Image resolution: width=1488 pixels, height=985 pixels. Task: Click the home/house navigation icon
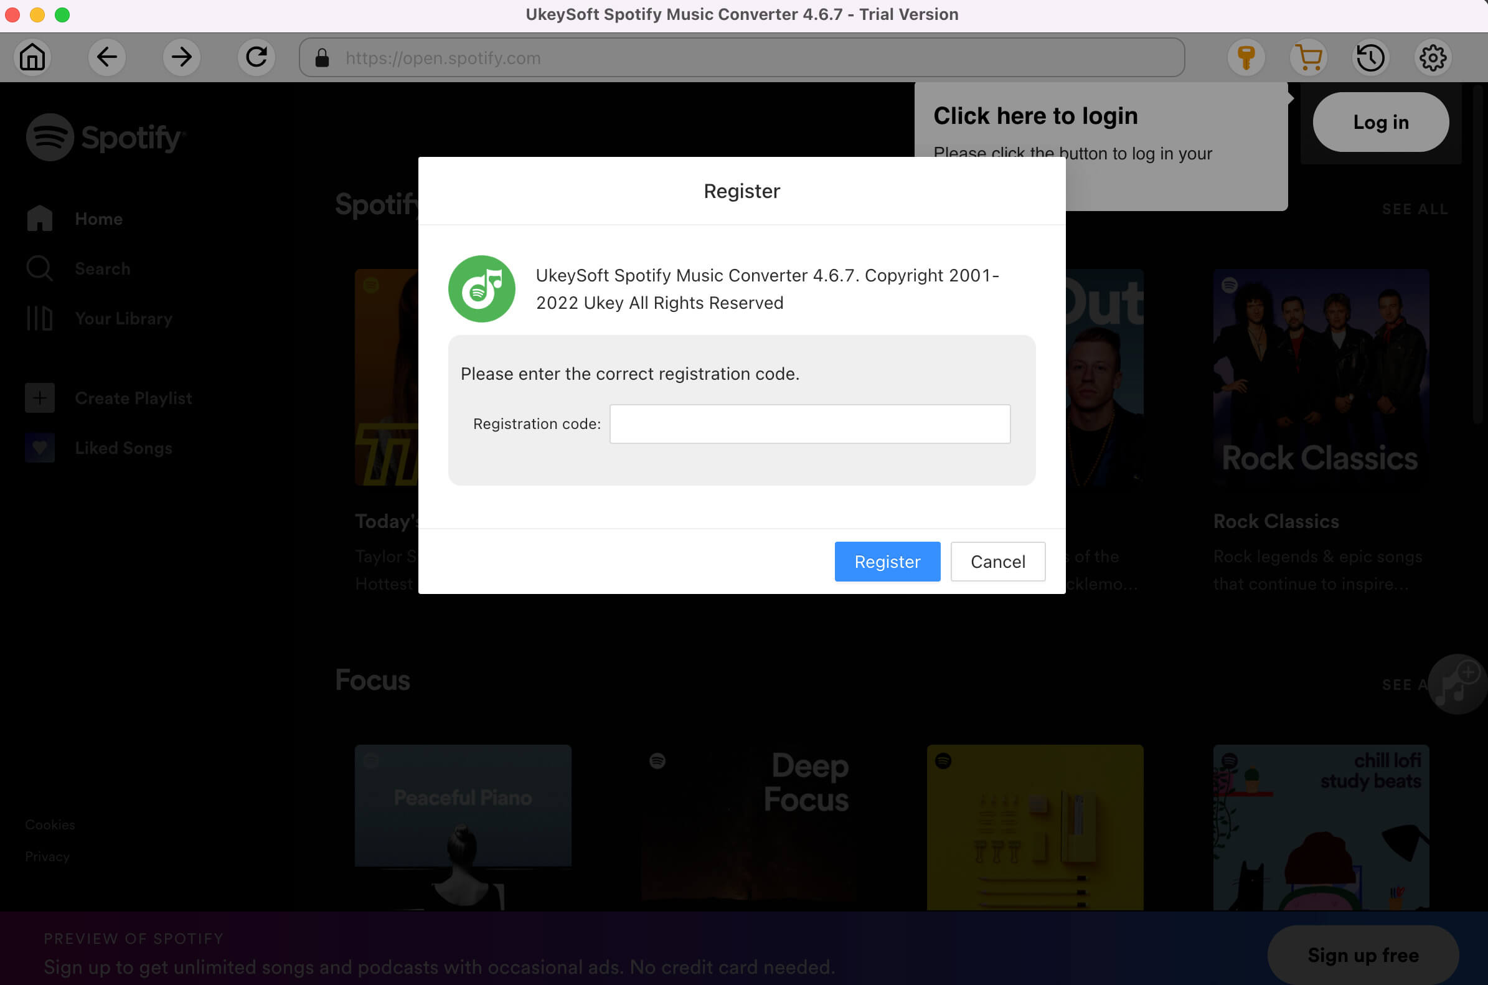[x=34, y=57]
